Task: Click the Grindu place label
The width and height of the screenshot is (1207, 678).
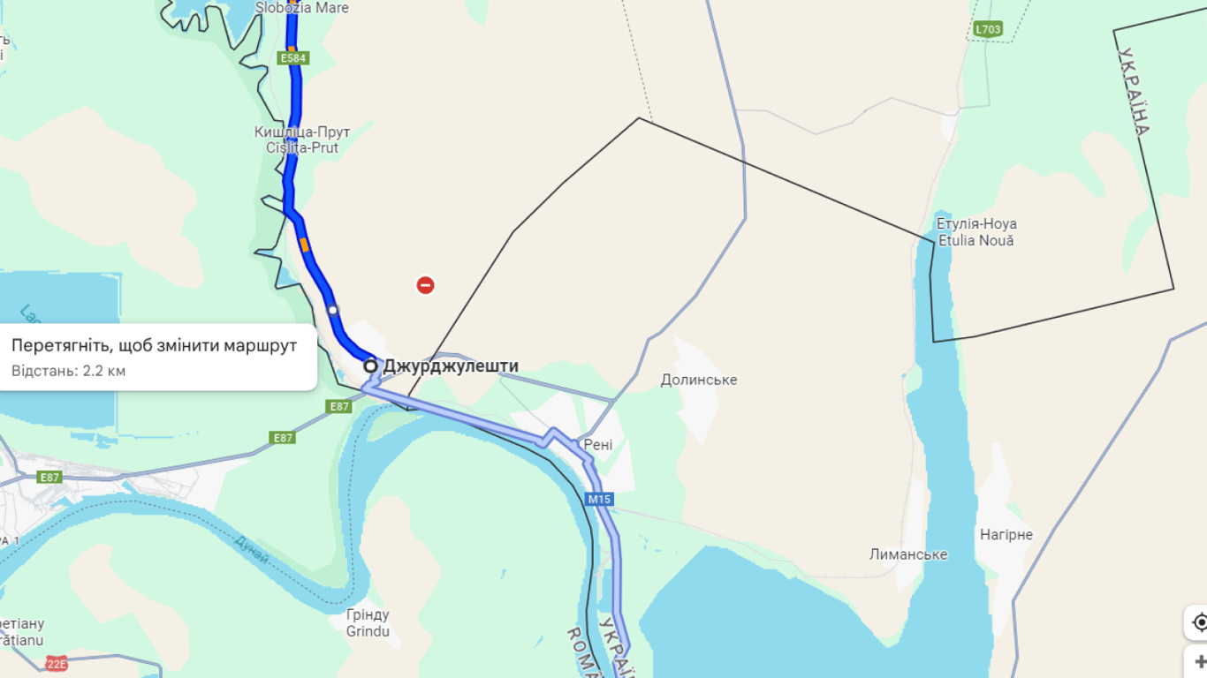Action: [368, 631]
